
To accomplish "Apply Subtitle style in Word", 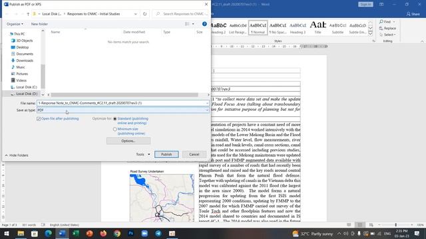I will pyautogui.click(x=337, y=28).
